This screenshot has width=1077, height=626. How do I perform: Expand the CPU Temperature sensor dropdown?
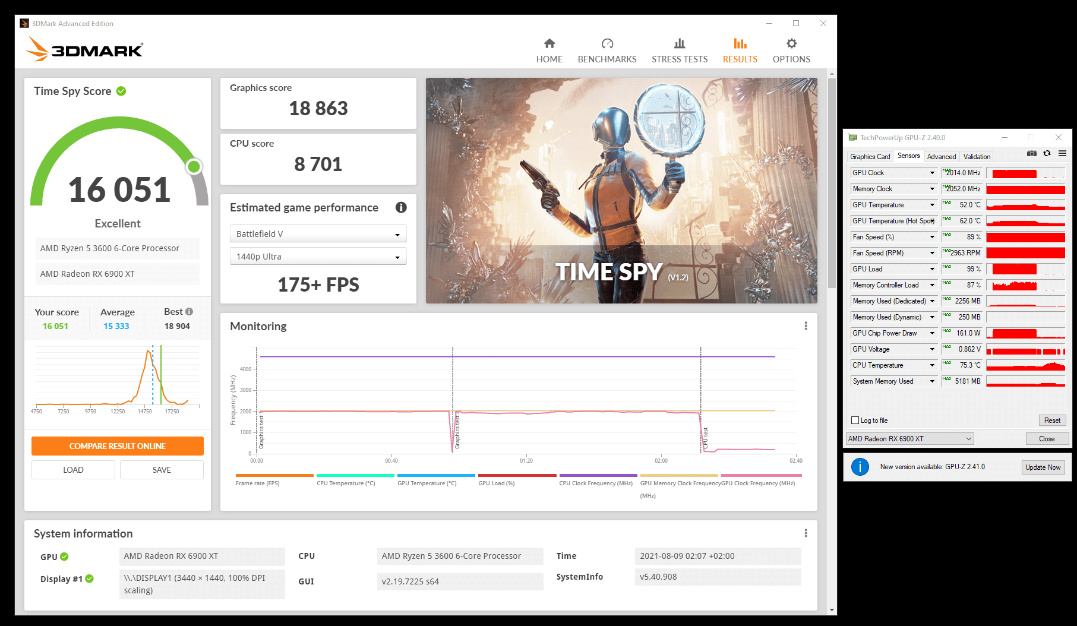click(x=932, y=365)
